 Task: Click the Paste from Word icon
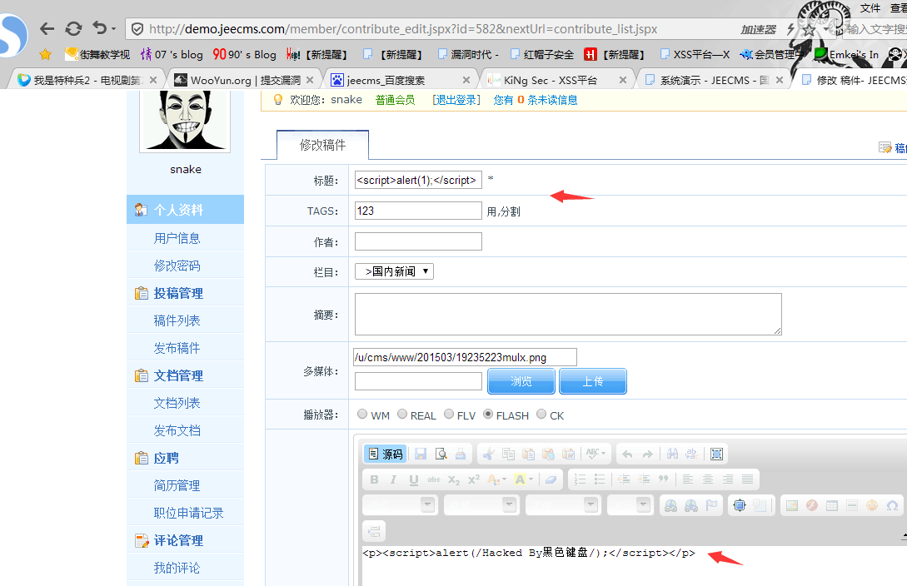(568, 454)
